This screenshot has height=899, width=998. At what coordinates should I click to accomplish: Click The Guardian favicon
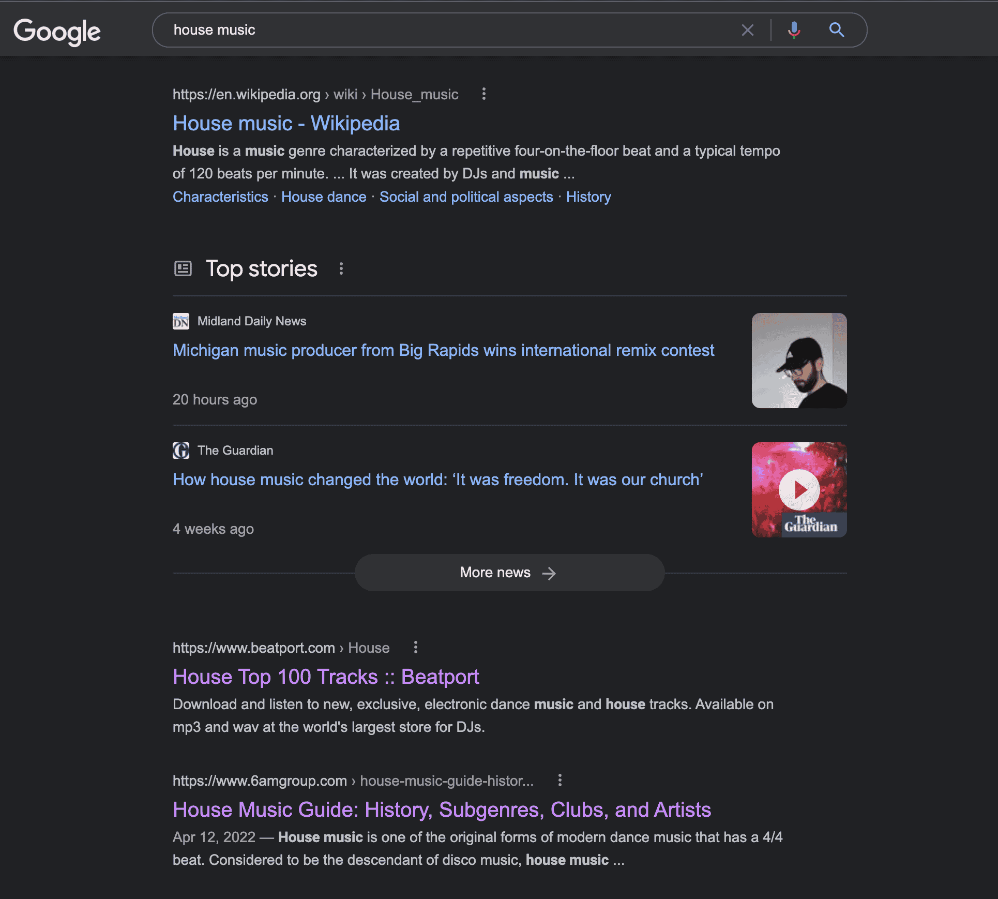tap(181, 451)
